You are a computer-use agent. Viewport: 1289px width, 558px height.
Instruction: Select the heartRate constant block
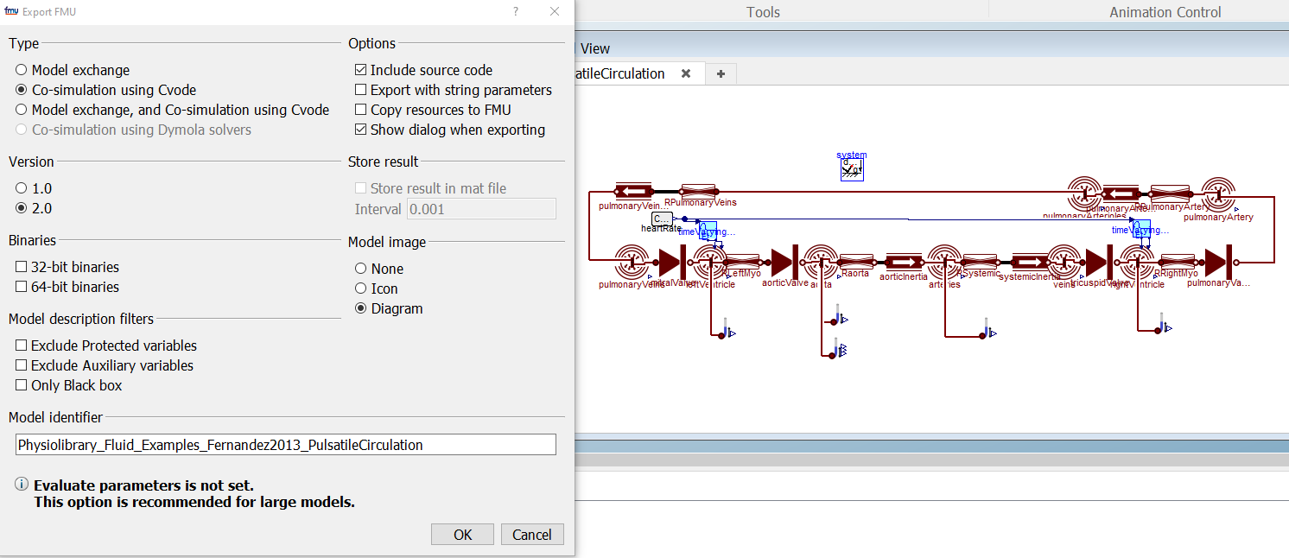click(662, 218)
